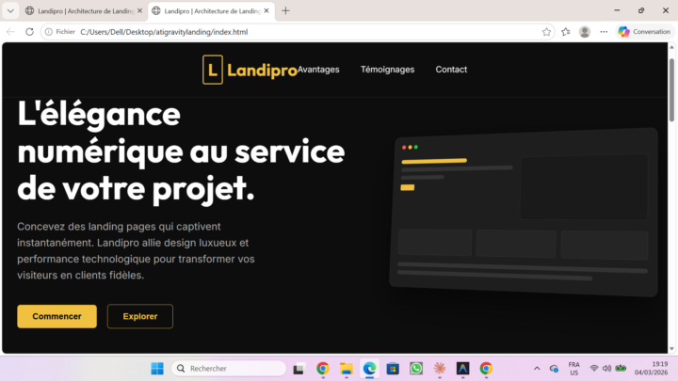Open the favorites list icon
This screenshot has height=381, width=678.
pyautogui.click(x=566, y=32)
